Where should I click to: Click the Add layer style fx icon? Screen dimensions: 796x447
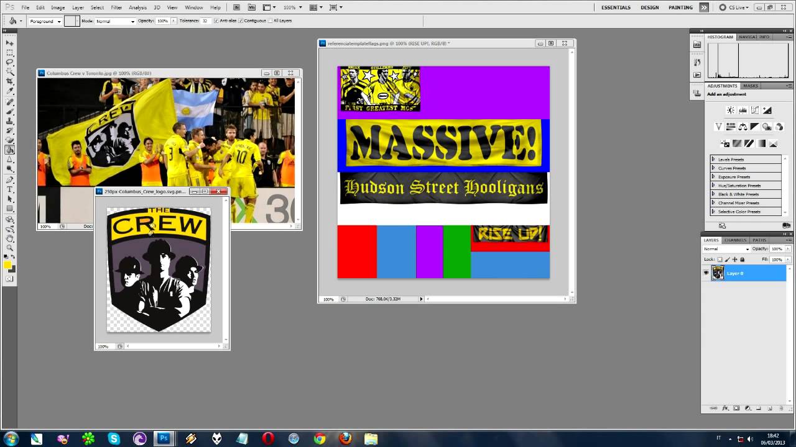point(725,409)
